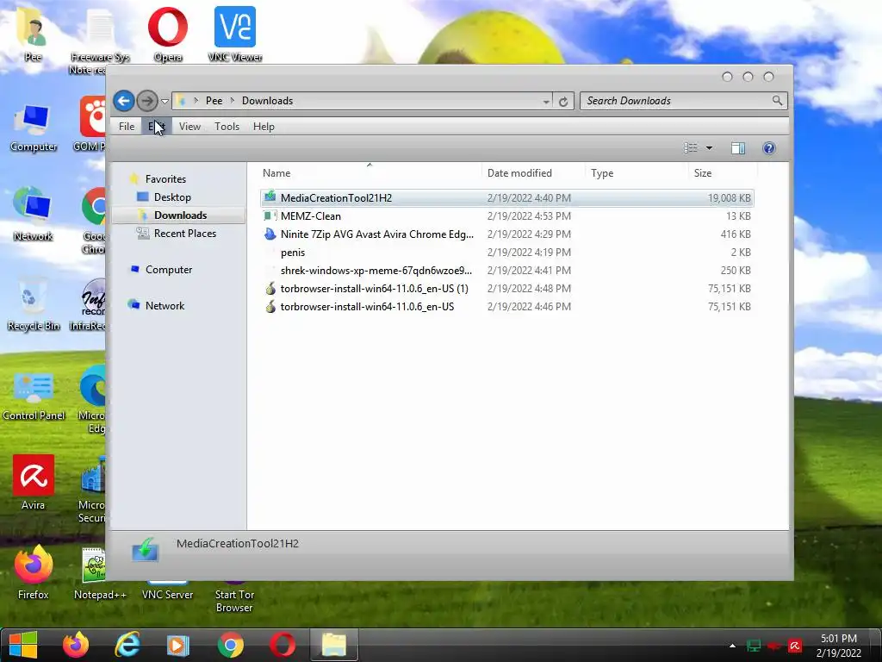
Task: Click the Avira tray icon
Action: [795, 646]
